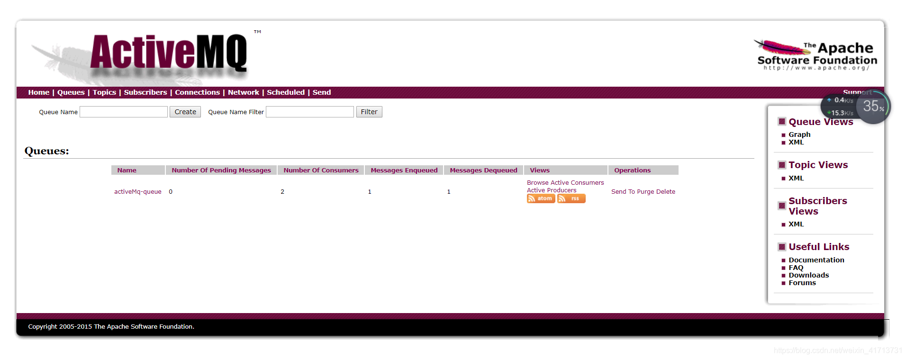Open the Documentation link

pyautogui.click(x=816, y=260)
